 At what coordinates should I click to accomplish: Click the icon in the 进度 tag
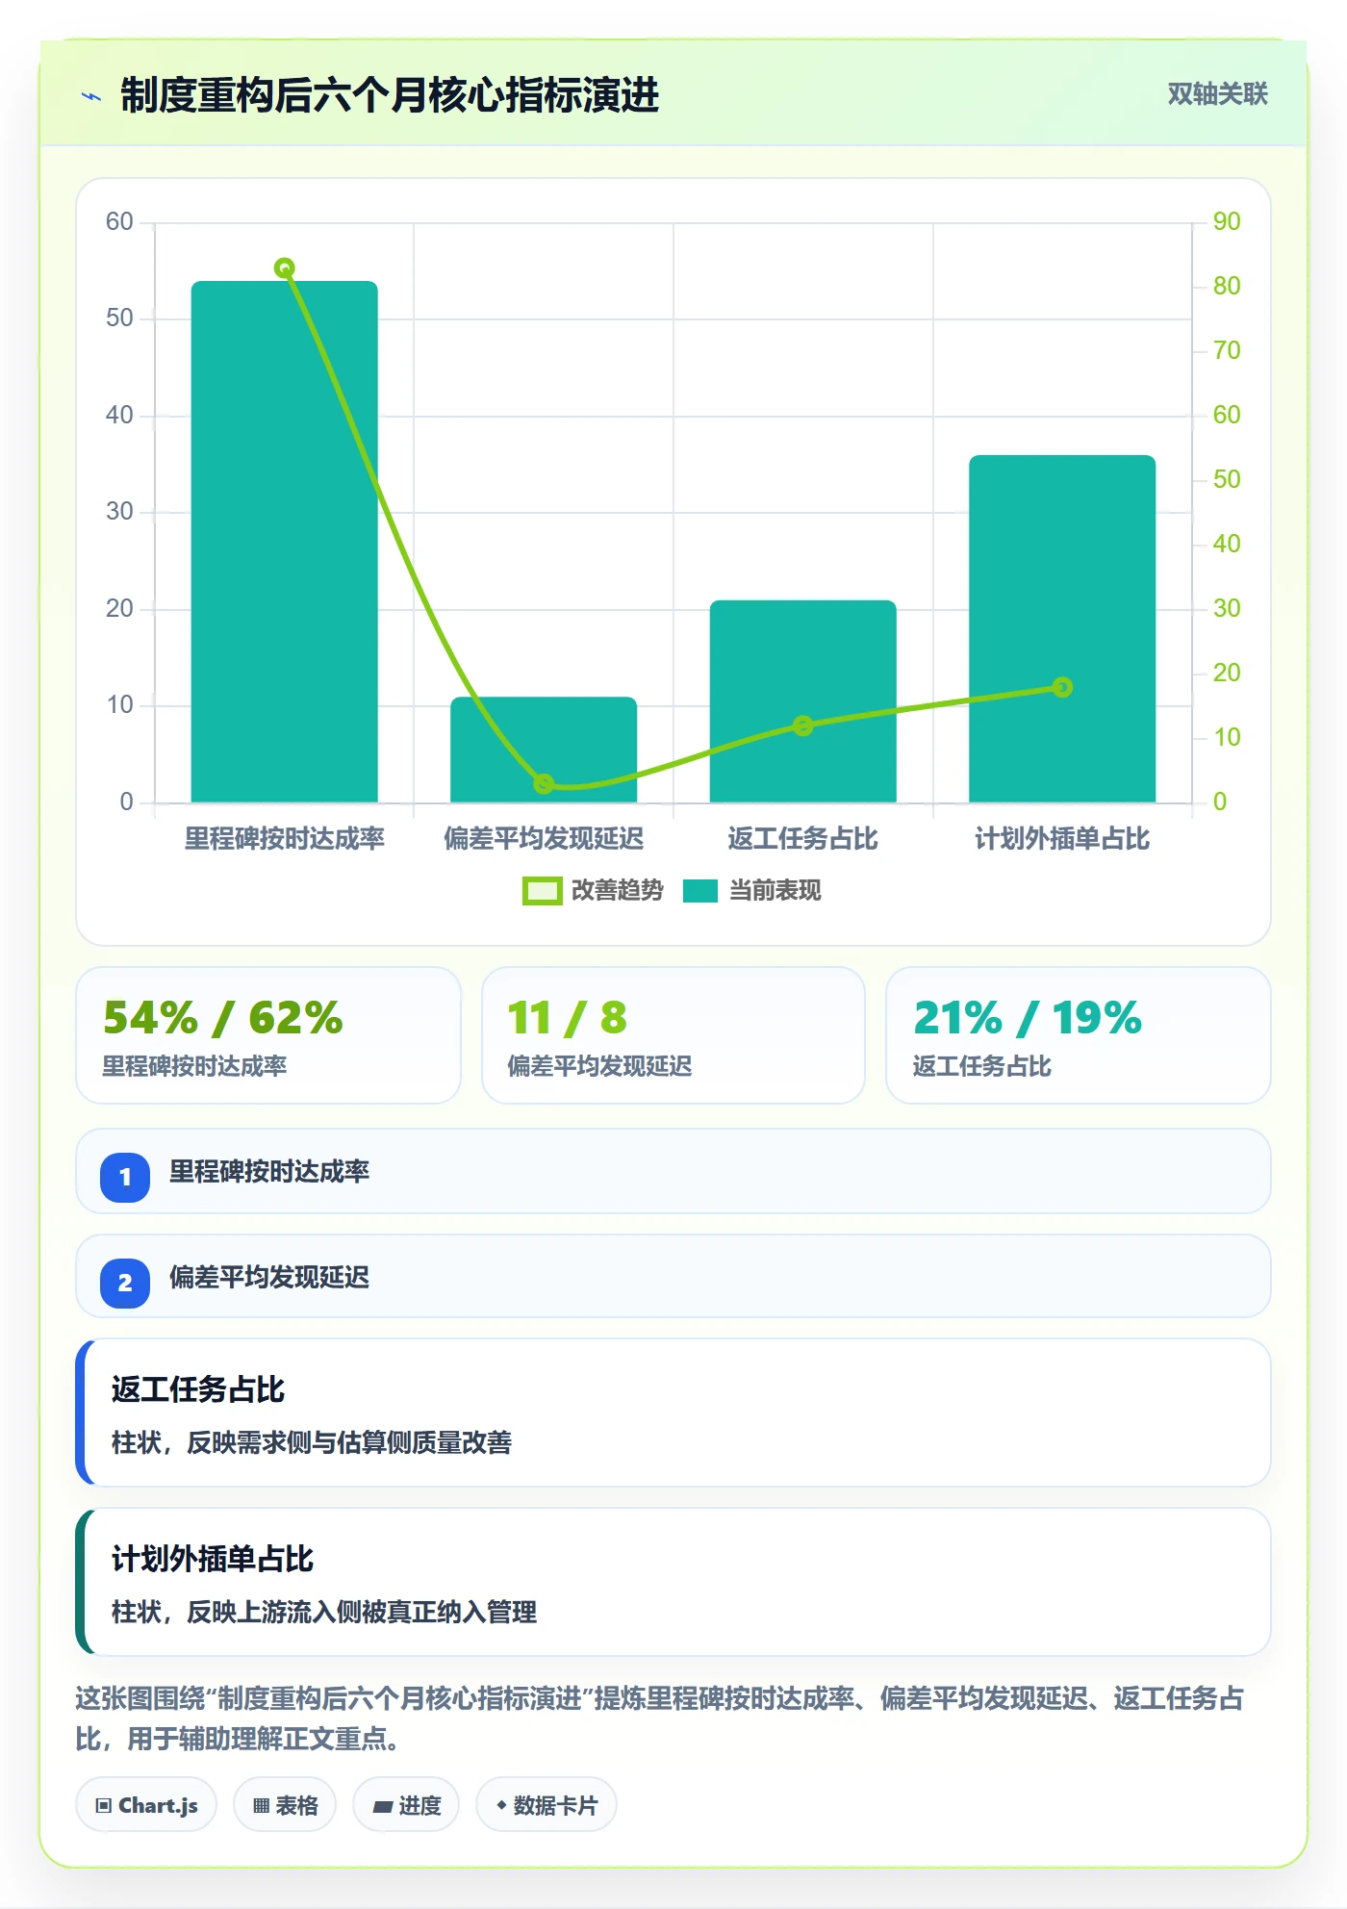(383, 1807)
